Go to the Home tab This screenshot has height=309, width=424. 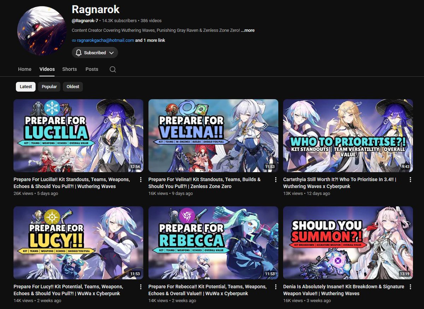point(25,69)
